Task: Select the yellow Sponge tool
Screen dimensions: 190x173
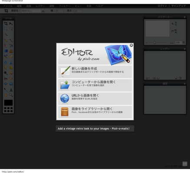Action: click(11, 67)
